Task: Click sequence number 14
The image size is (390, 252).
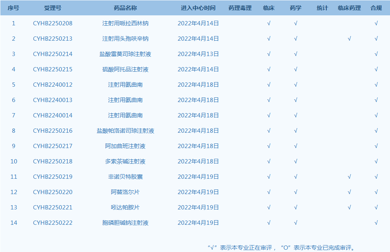Action: (14, 223)
